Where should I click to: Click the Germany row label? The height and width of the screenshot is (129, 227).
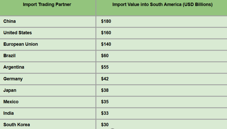click(x=13, y=79)
